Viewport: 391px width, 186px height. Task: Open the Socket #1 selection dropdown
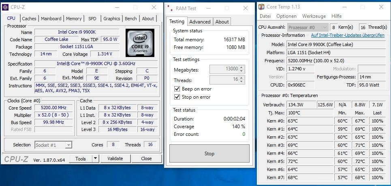[x=53, y=145]
